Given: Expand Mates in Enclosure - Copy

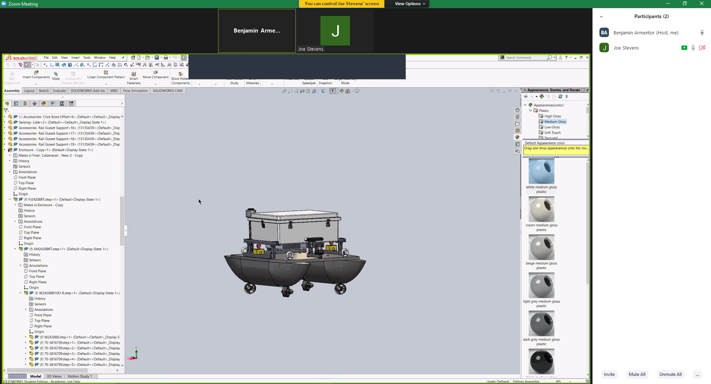Looking at the screenshot, I should (x=15, y=205).
